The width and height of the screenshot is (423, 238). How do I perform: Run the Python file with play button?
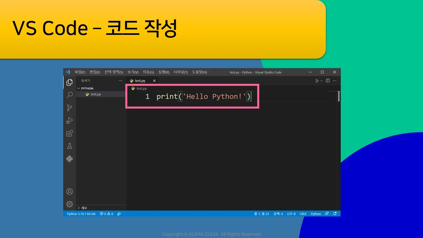pos(317,81)
